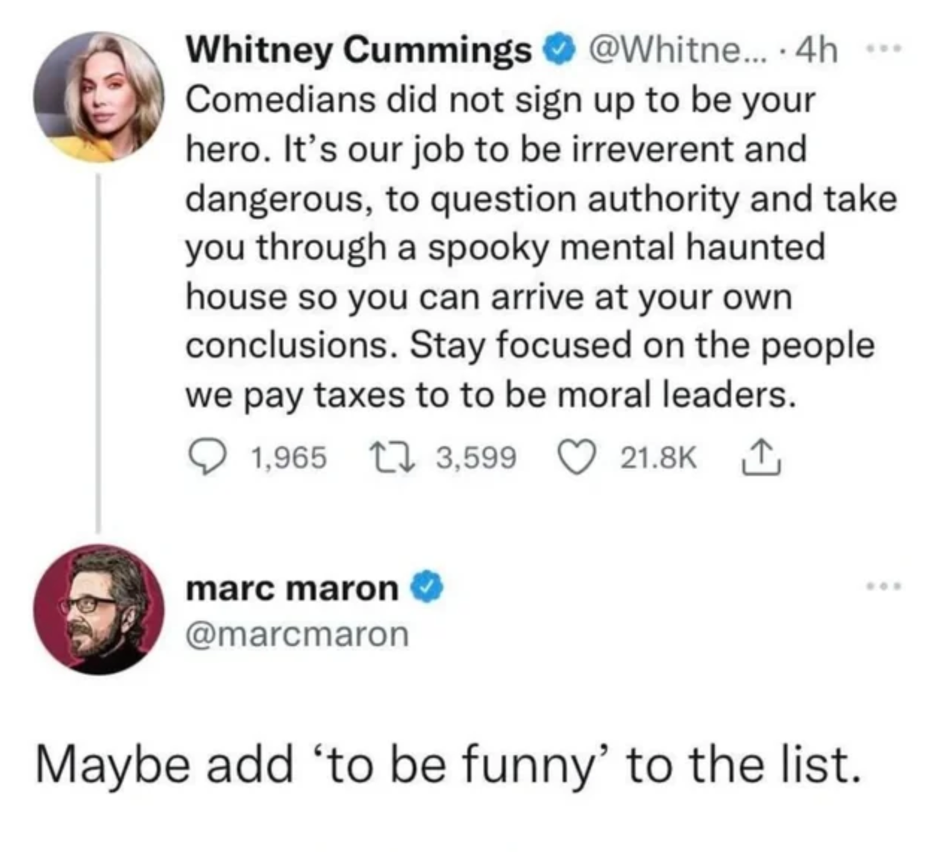940x852 pixels.
Task: Click the verified badge beside marc maron
Action: click(x=429, y=589)
